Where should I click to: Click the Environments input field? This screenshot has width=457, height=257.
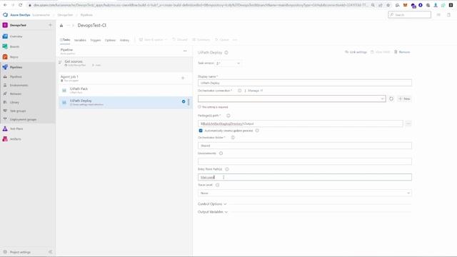305,161
